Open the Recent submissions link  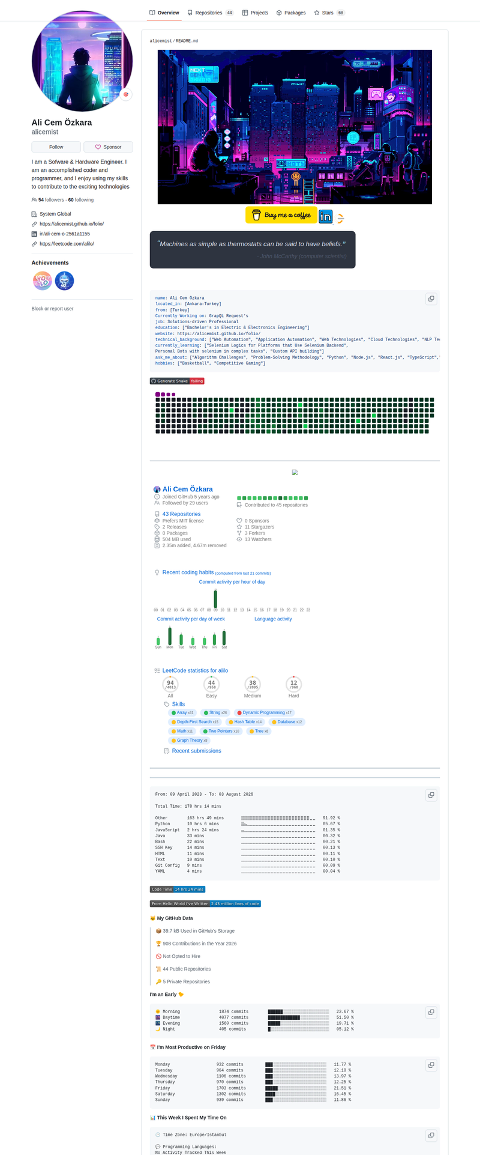196,751
